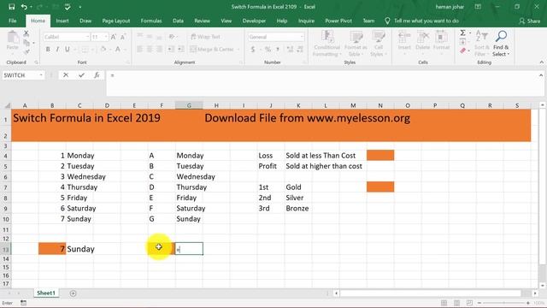Click the Clear eraser icon
Viewport: 547px width, 308px height.
pos(463,51)
